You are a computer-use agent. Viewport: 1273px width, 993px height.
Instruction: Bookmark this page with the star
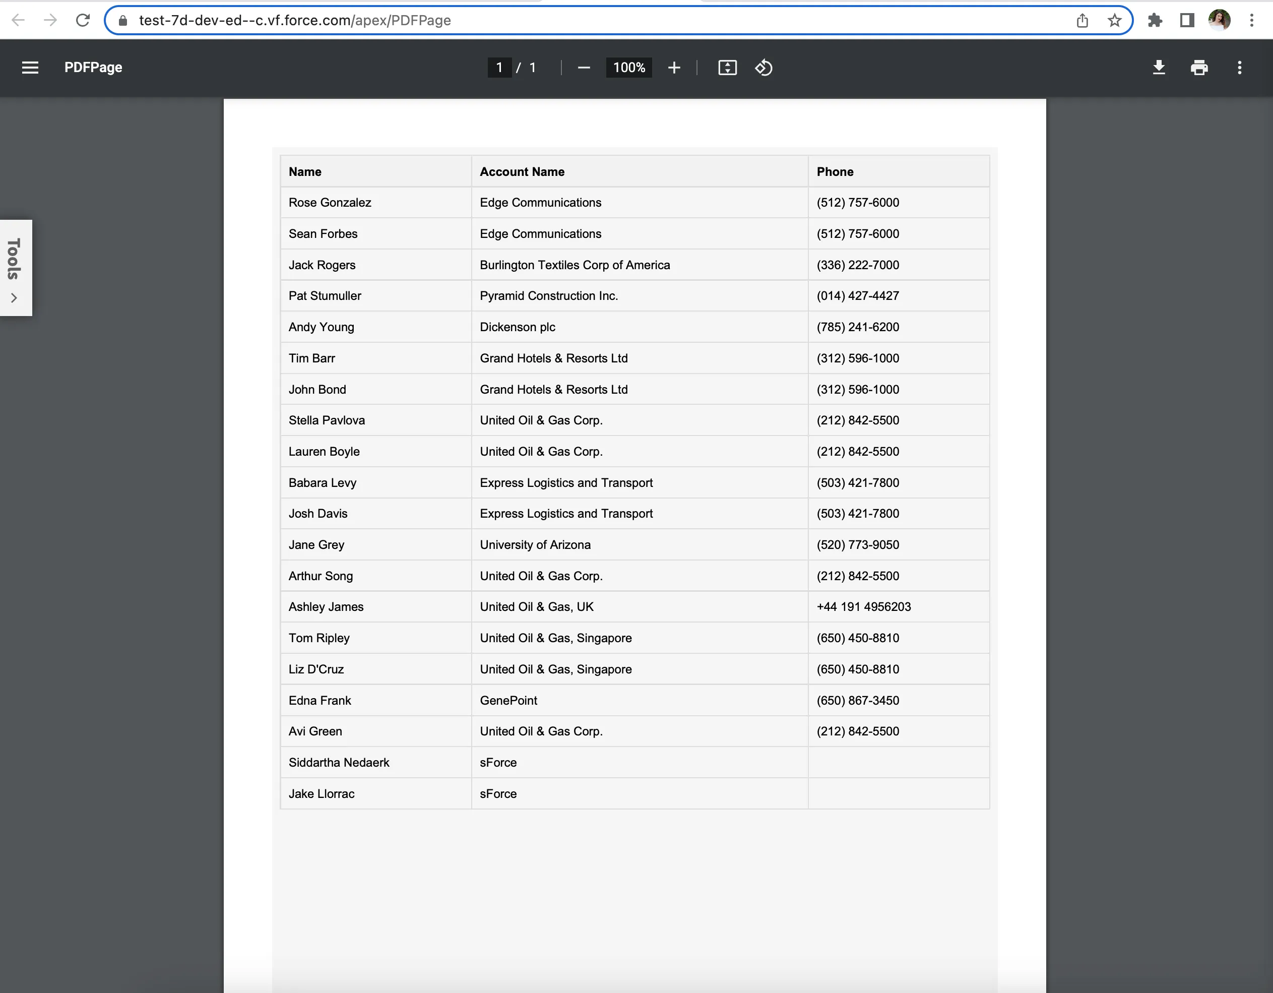click(x=1114, y=20)
